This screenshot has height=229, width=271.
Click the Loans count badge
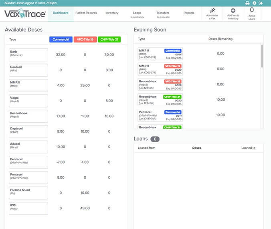point(155,139)
